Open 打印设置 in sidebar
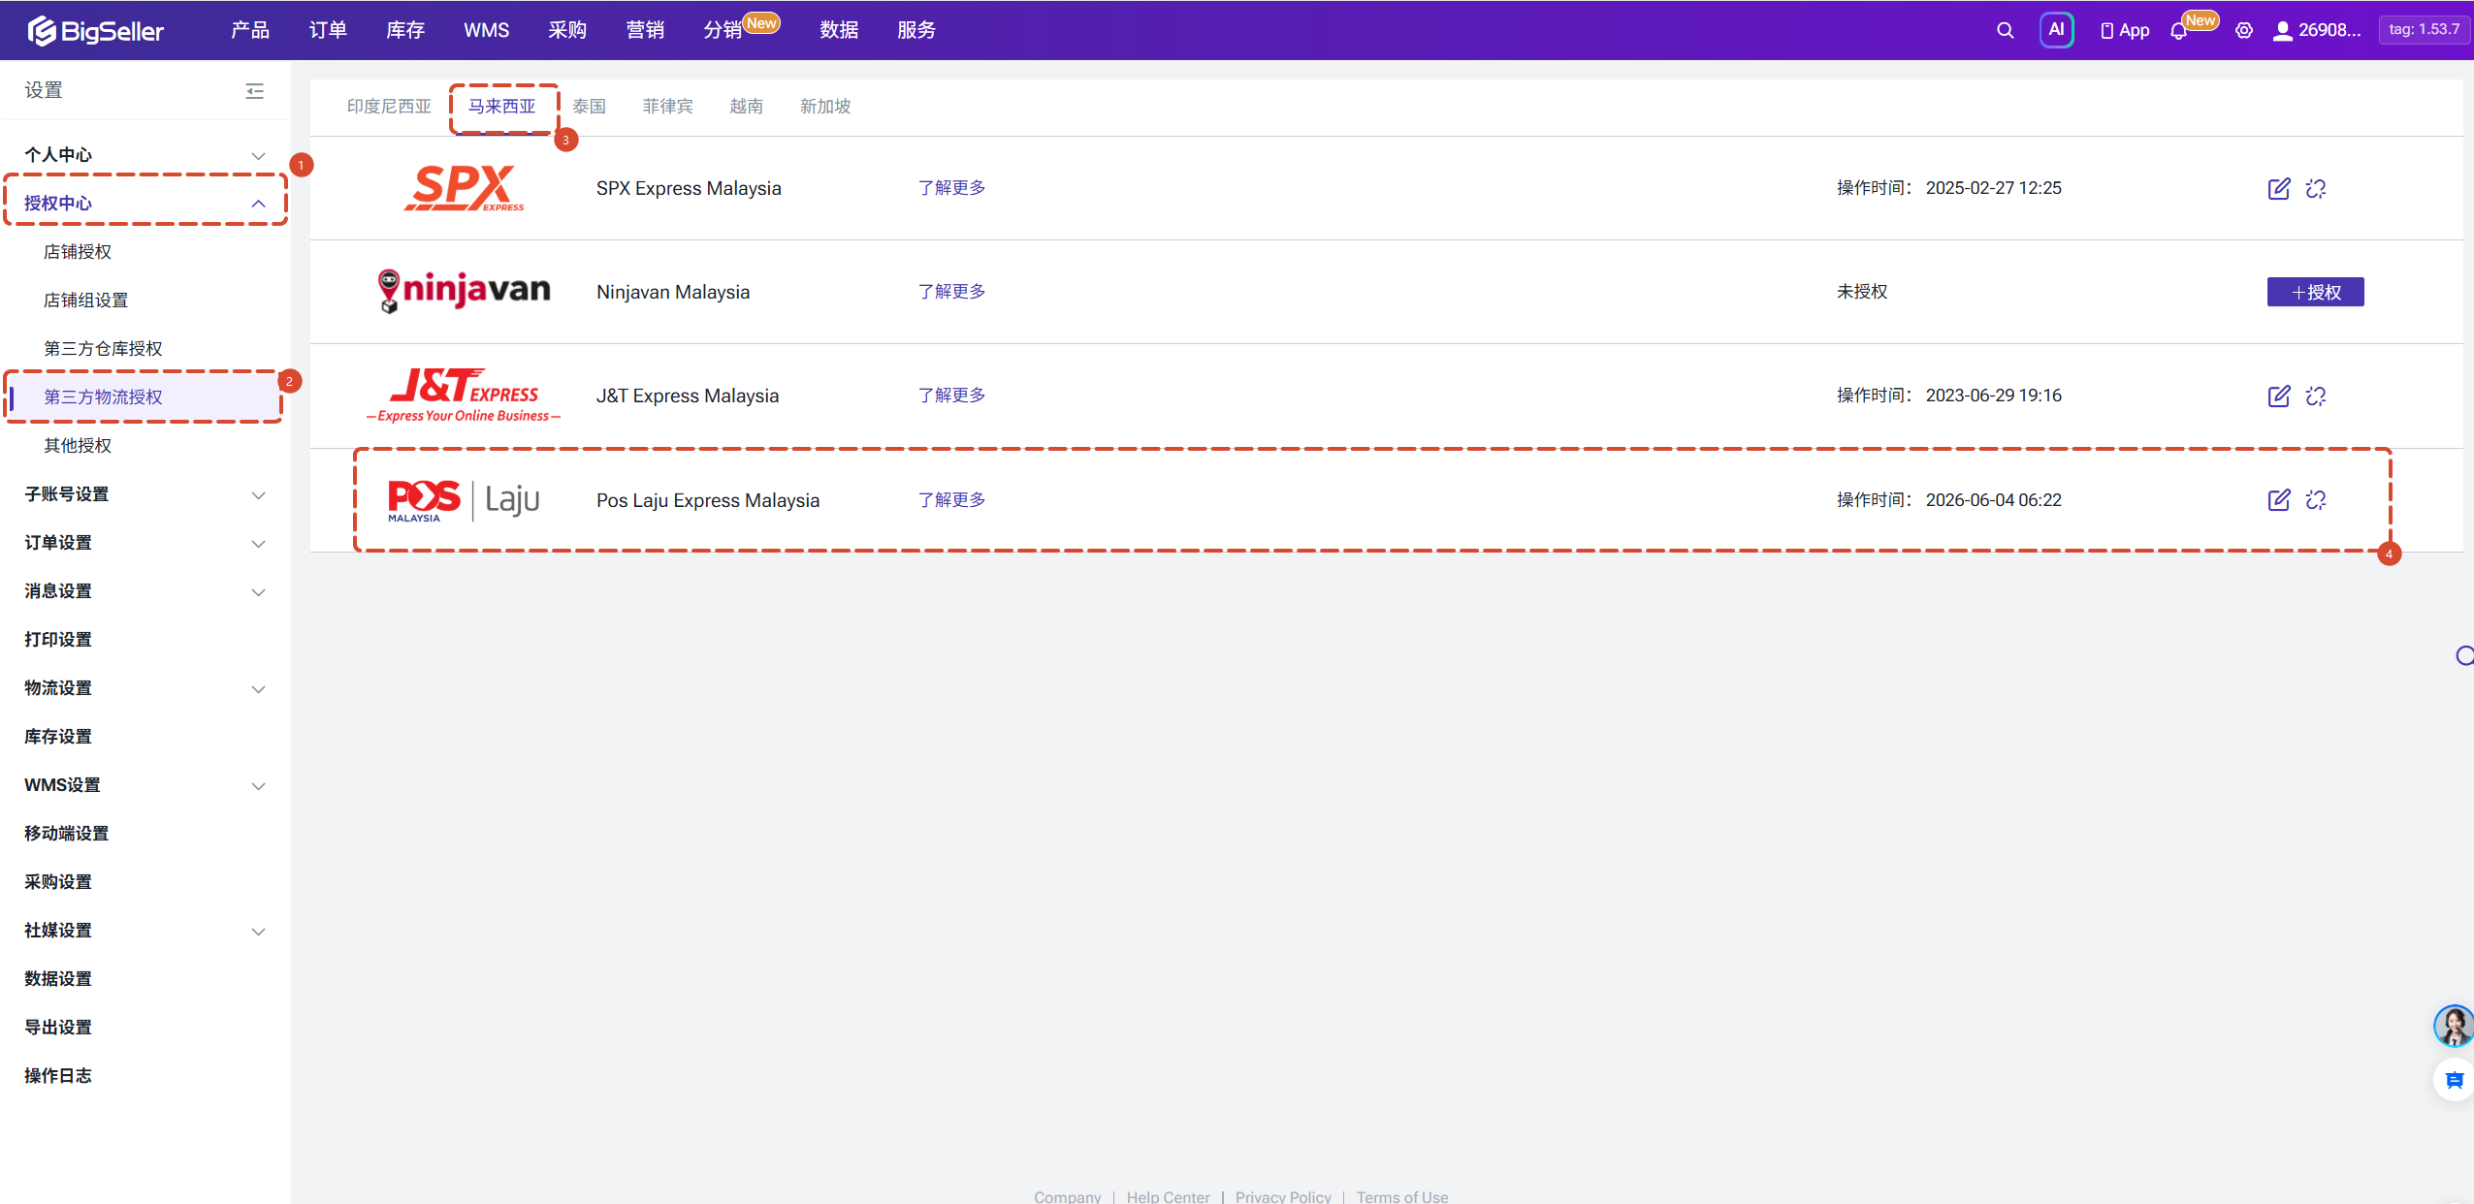Image resolution: width=2474 pixels, height=1204 pixels. click(58, 640)
